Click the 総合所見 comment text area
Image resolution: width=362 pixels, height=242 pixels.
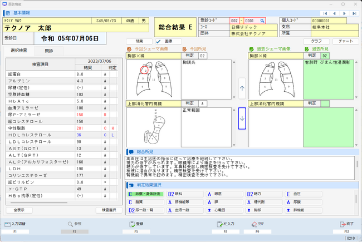pyautogui.click(x=239, y=167)
